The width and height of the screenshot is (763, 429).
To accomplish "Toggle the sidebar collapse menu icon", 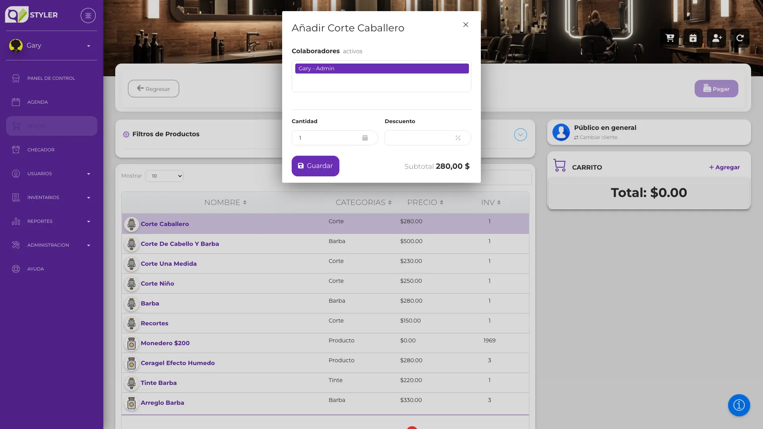I will (88, 15).
